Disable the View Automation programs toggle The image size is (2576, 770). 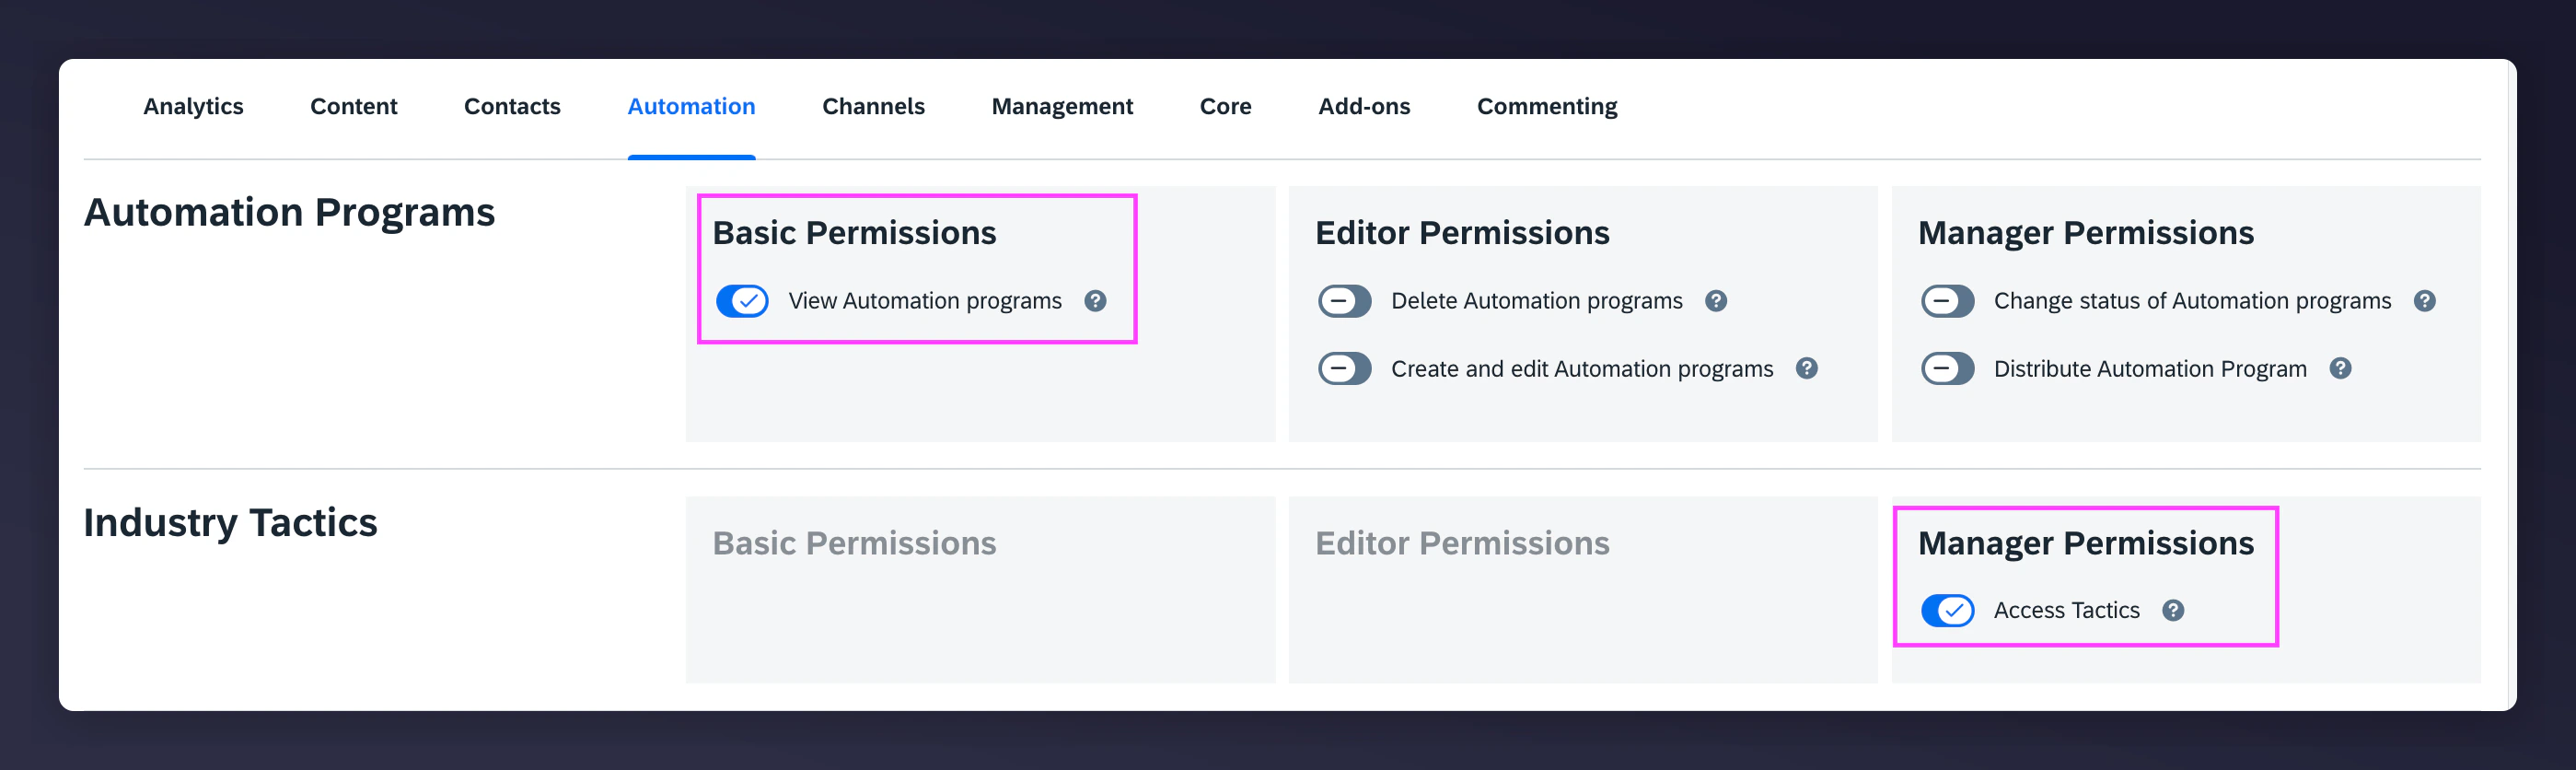pyautogui.click(x=742, y=301)
